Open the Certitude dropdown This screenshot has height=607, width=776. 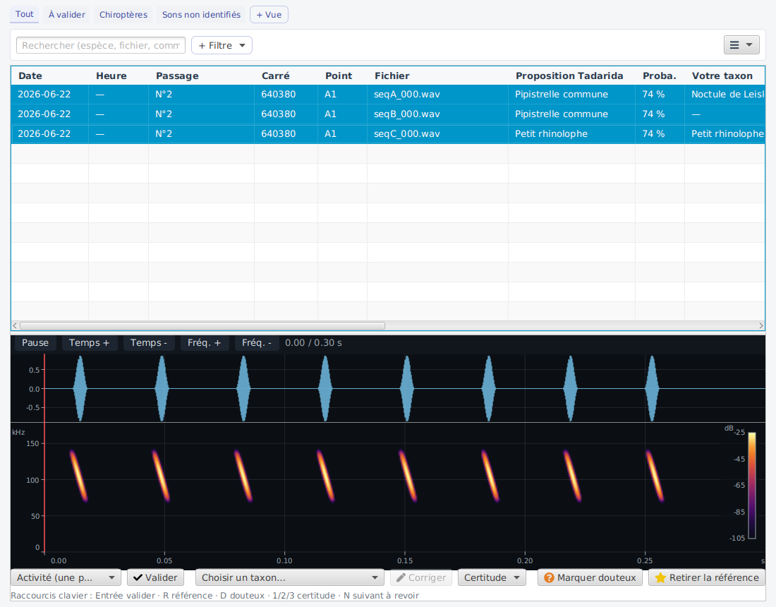point(492,577)
